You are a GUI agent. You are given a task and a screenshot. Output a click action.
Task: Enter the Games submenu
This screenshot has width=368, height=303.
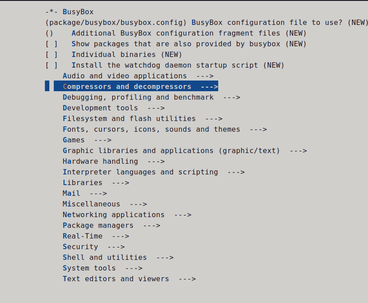click(x=87, y=140)
